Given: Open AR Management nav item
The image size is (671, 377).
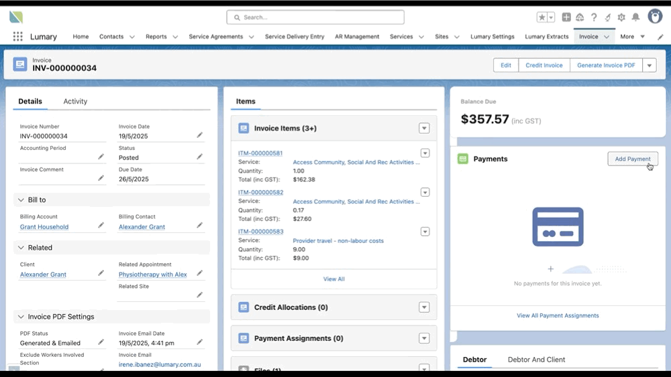Looking at the screenshot, I should [x=357, y=37].
